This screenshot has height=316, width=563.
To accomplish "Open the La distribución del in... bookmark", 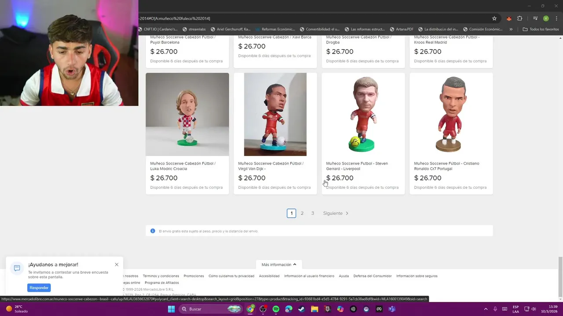I will [438, 29].
